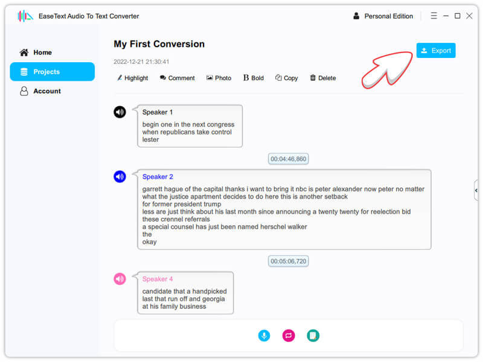This screenshot has width=483, height=362.
Task: Expand the collapsed right side panel
Action: (x=476, y=190)
